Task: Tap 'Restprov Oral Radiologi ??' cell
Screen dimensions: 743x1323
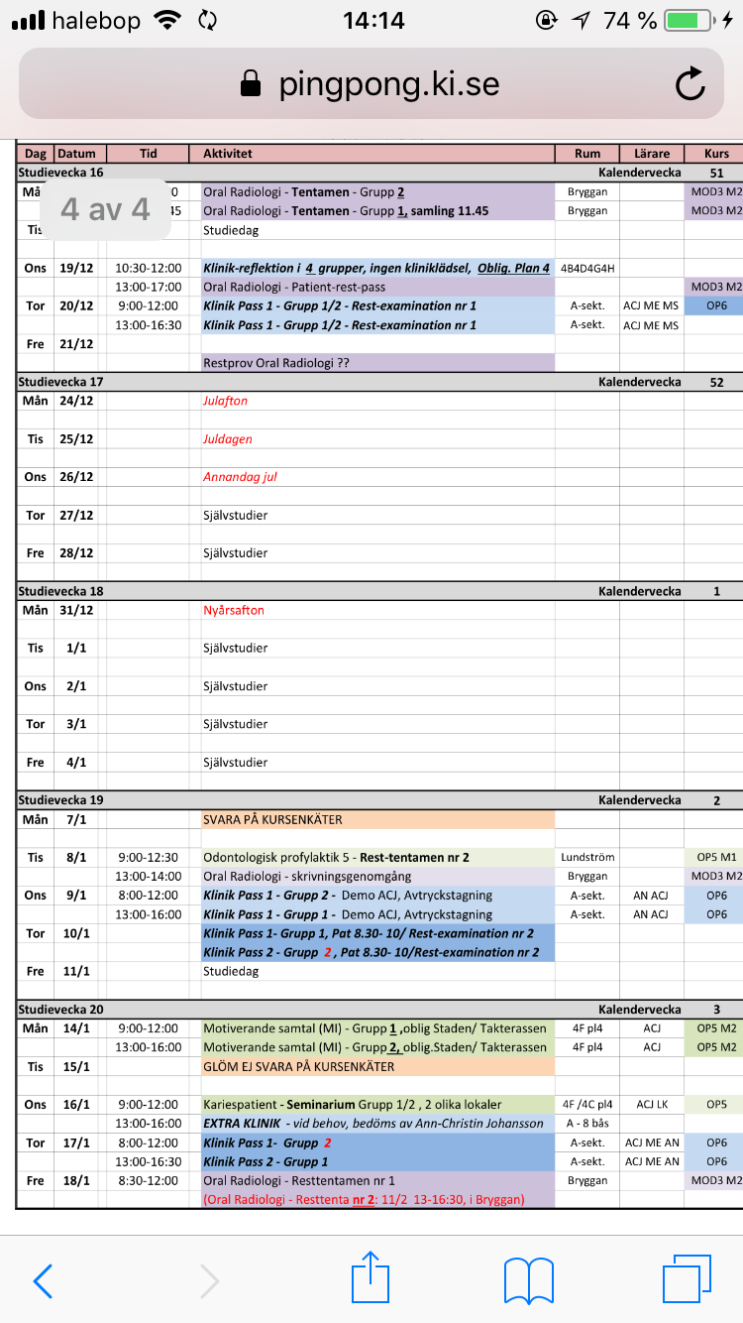Action: [376, 363]
